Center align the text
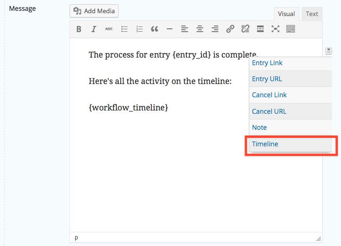 point(200,29)
